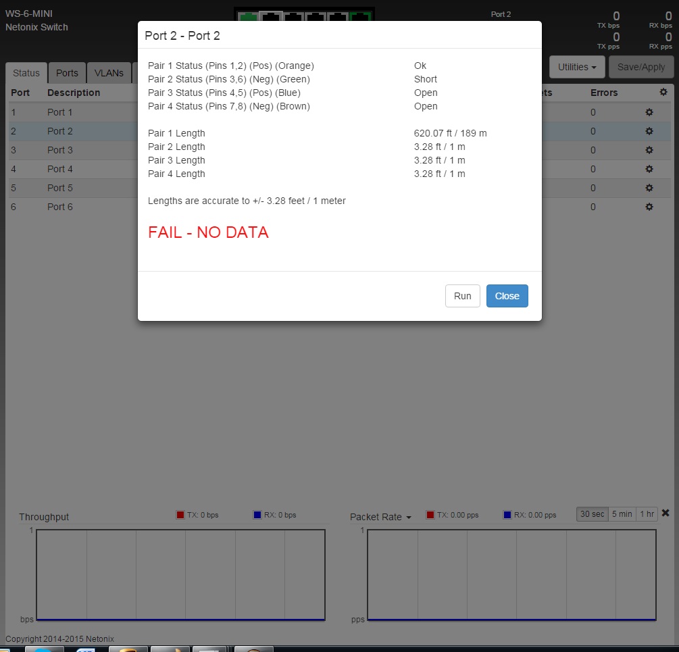
Task: Click the table header gear icon
Action: pos(663,93)
